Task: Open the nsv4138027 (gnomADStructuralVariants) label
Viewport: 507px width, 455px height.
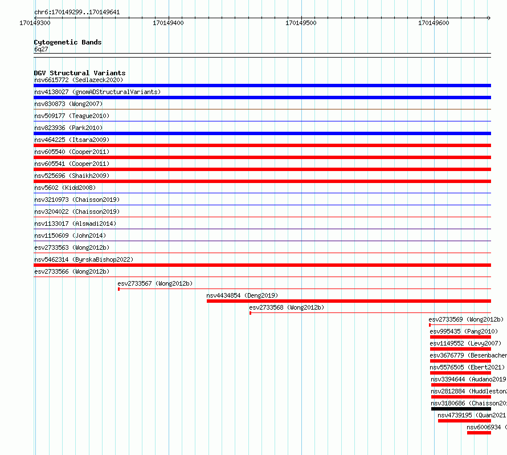Action: (x=97, y=92)
